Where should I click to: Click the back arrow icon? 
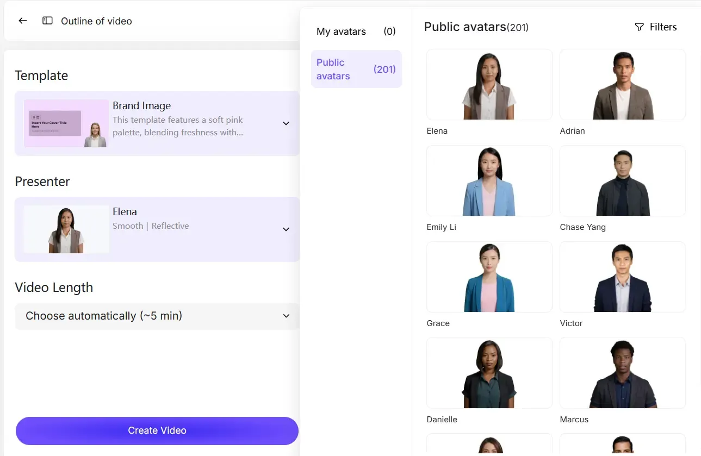tap(23, 21)
